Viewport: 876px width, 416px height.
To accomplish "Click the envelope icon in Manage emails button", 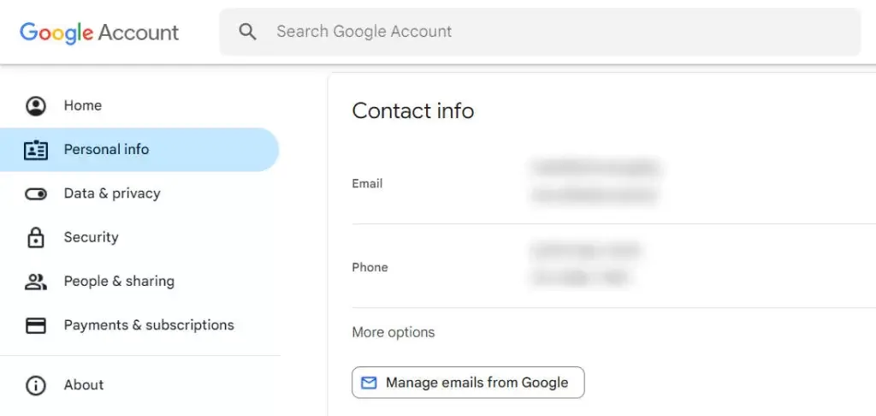I will (369, 383).
